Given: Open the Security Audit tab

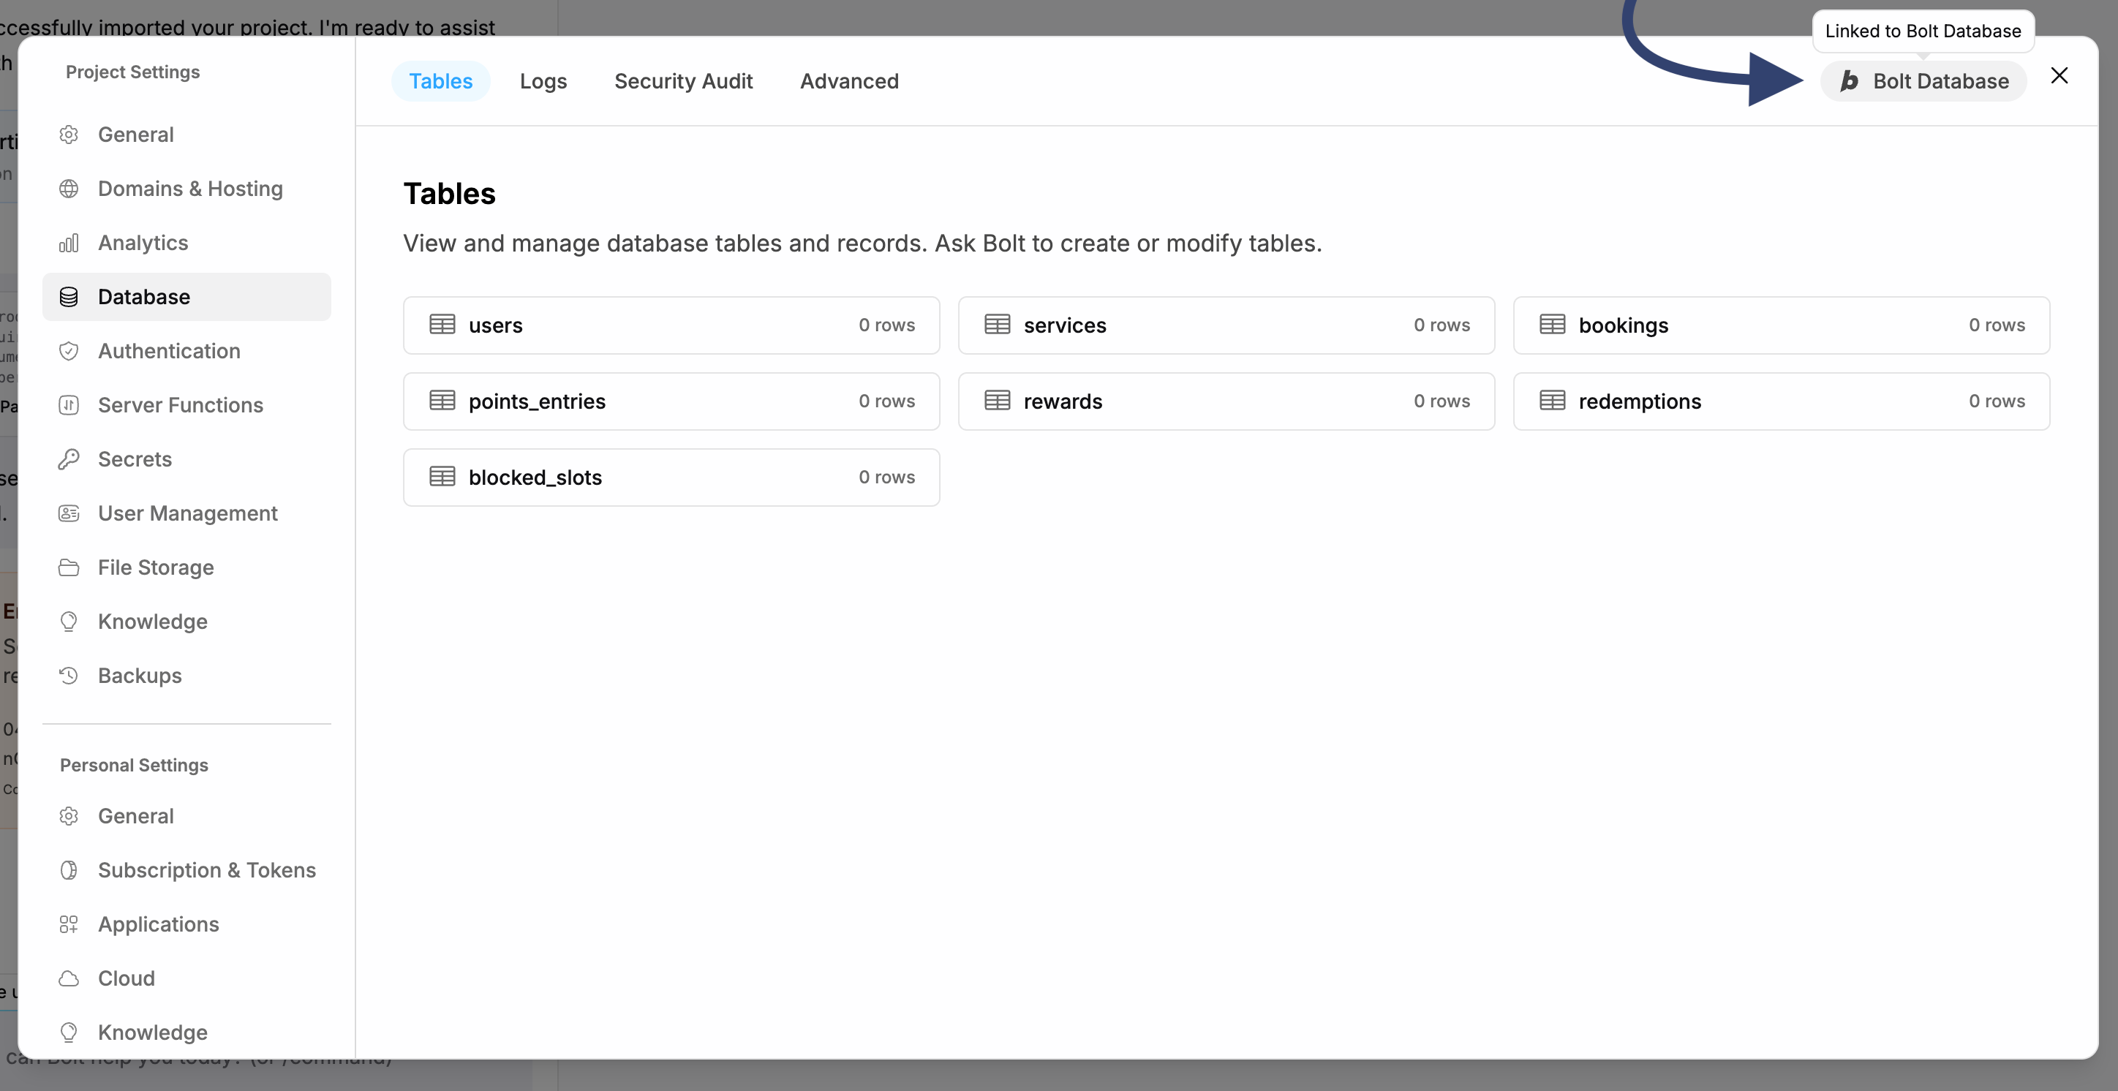Looking at the screenshot, I should pyautogui.click(x=683, y=80).
